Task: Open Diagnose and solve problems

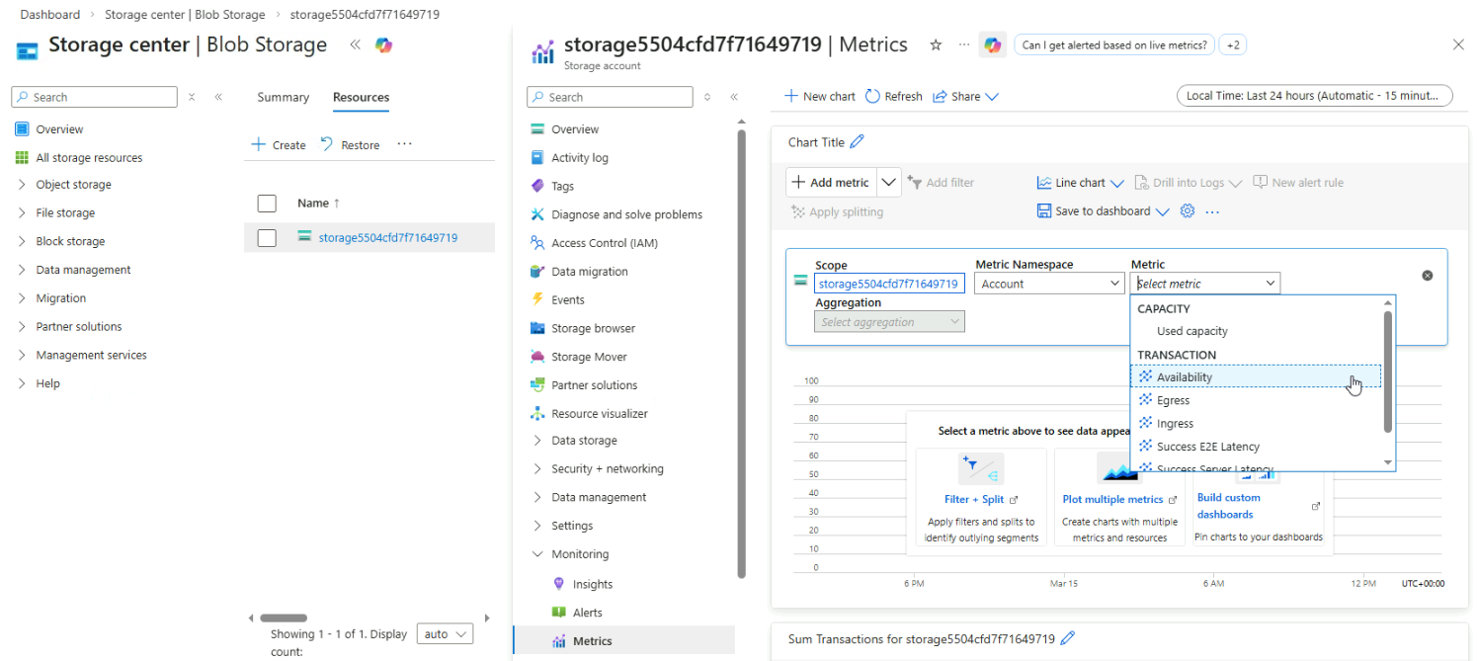Action: click(x=626, y=214)
